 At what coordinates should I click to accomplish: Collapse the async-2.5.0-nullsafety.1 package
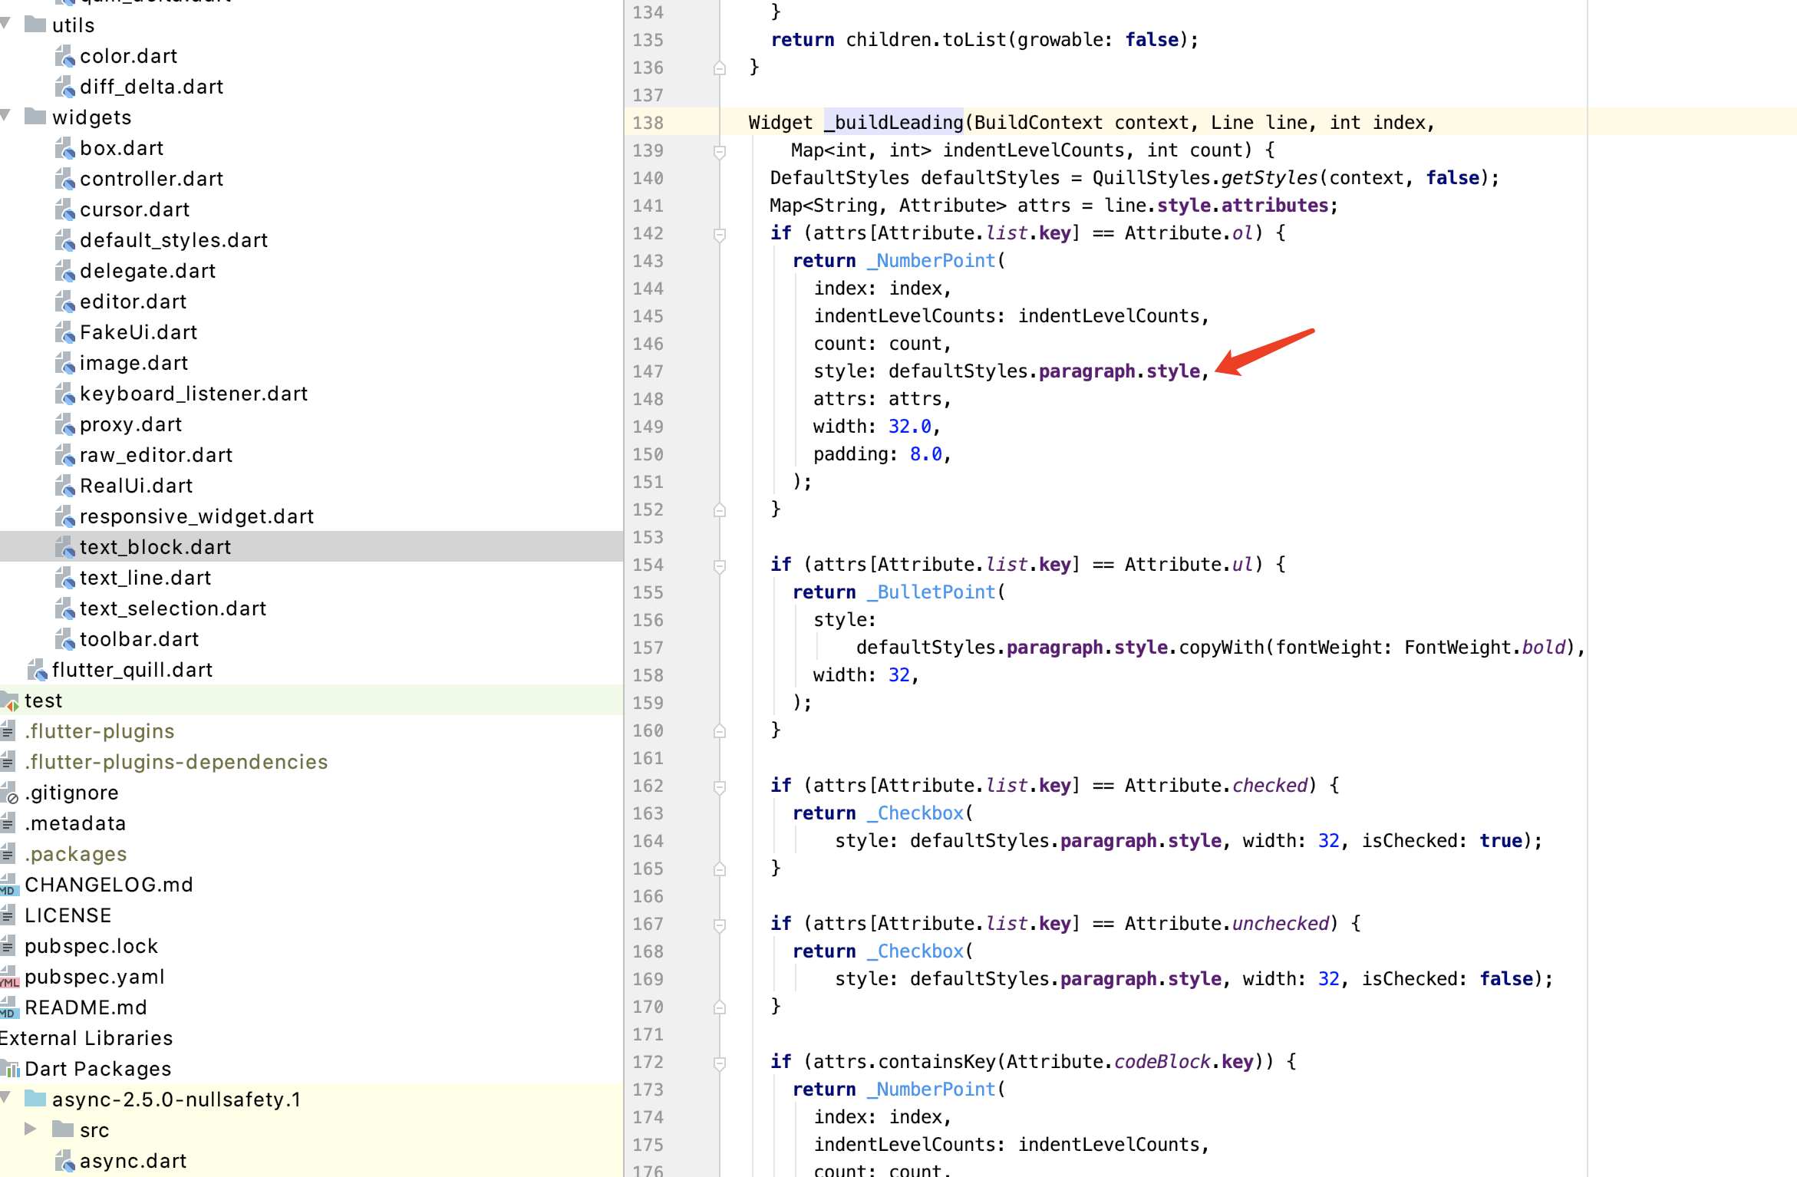6,1098
